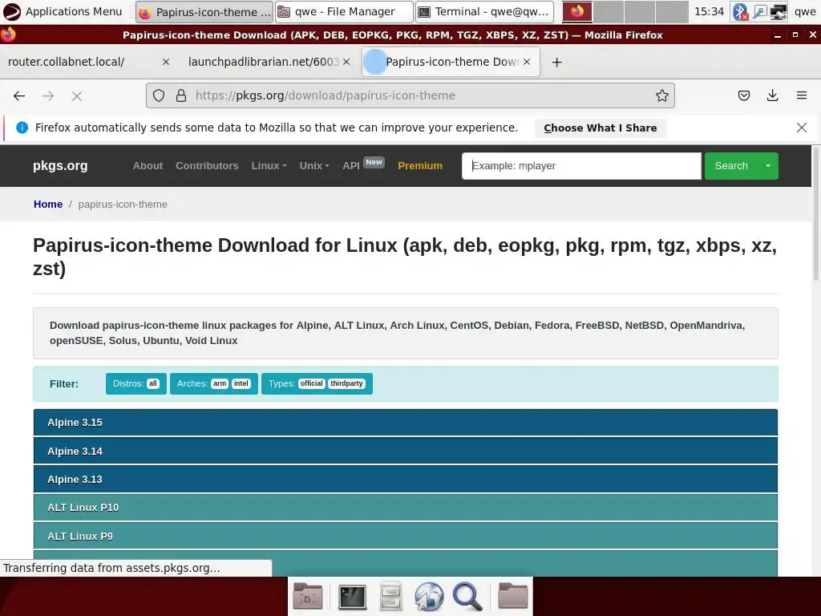Open a new tab with plus icon
Viewport: 821px width, 616px height.
point(556,63)
